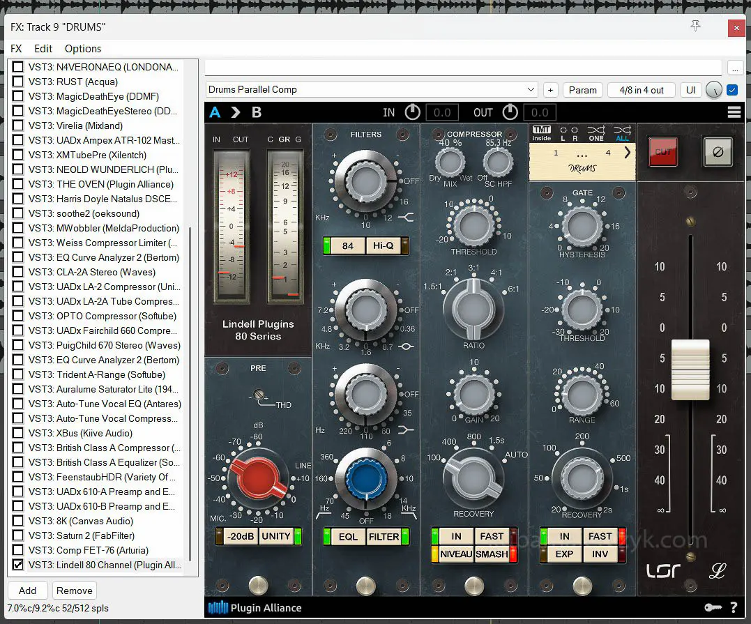
Task: Select TMT ALL channels mode icon
Action: [621, 133]
